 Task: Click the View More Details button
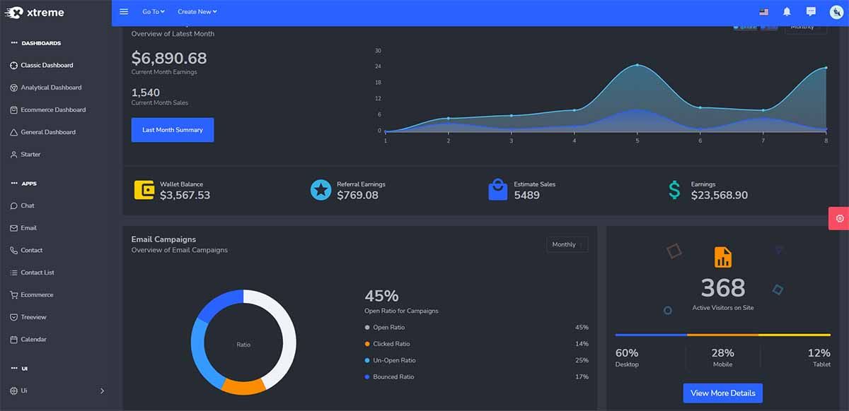(723, 393)
